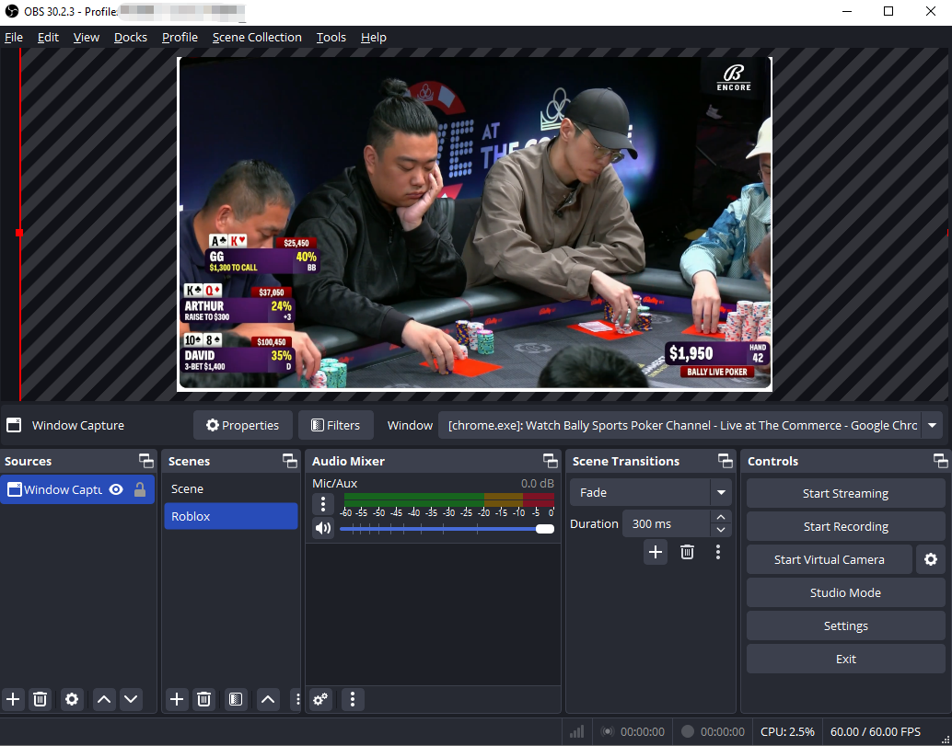Open the Docks menu
Screen dimensions: 952x746
pos(130,37)
